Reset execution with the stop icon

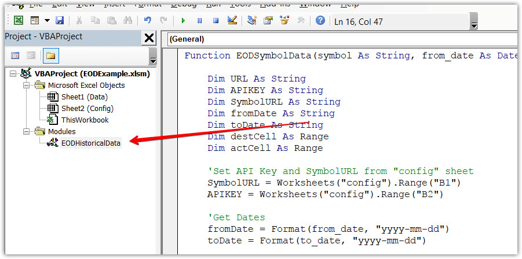click(x=216, y=21)
